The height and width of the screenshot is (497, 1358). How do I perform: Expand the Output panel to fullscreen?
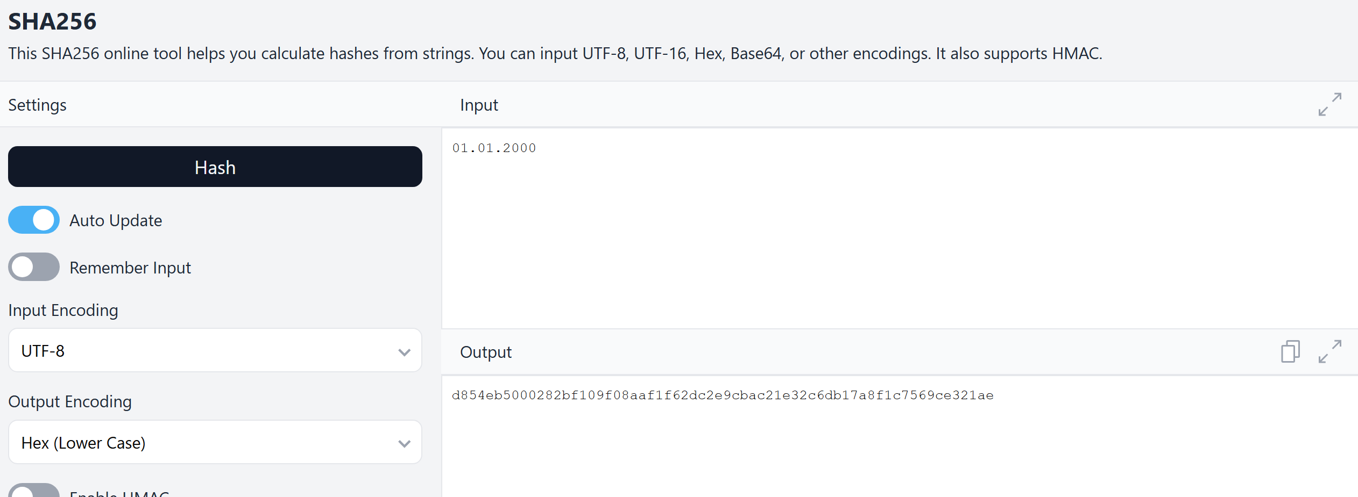click(x=1329, y=351)
